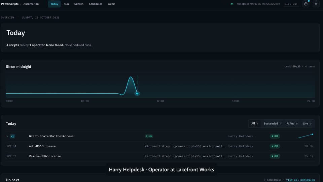Click the current-time marker on the chart
Screen dimensions: 323x182
point(137,94)
